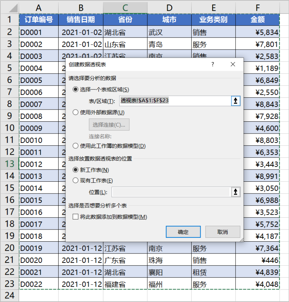Select column C header
289x302 pixels.
click(125, 7)
